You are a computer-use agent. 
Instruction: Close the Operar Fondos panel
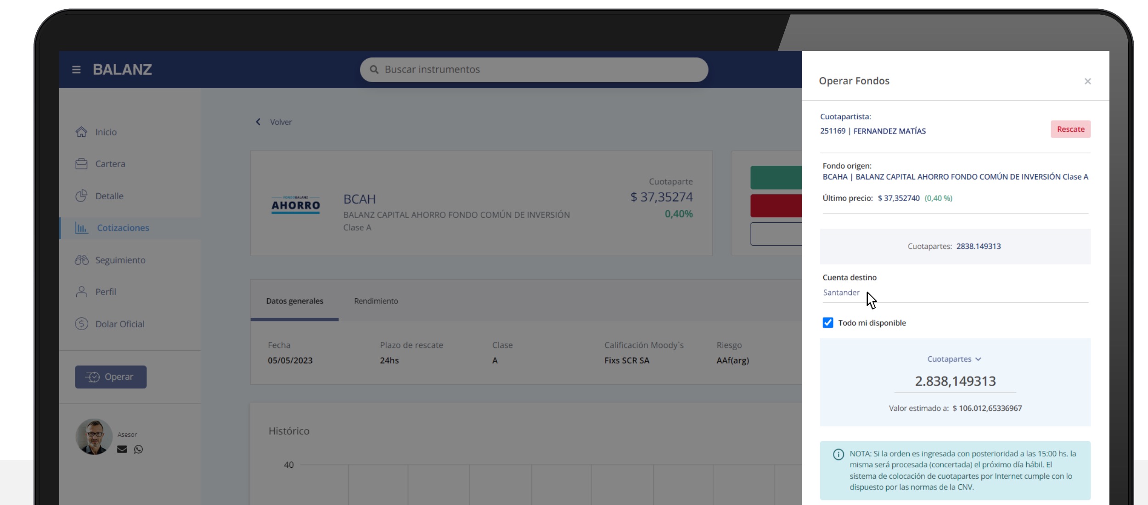click(x=1087, y=81)
